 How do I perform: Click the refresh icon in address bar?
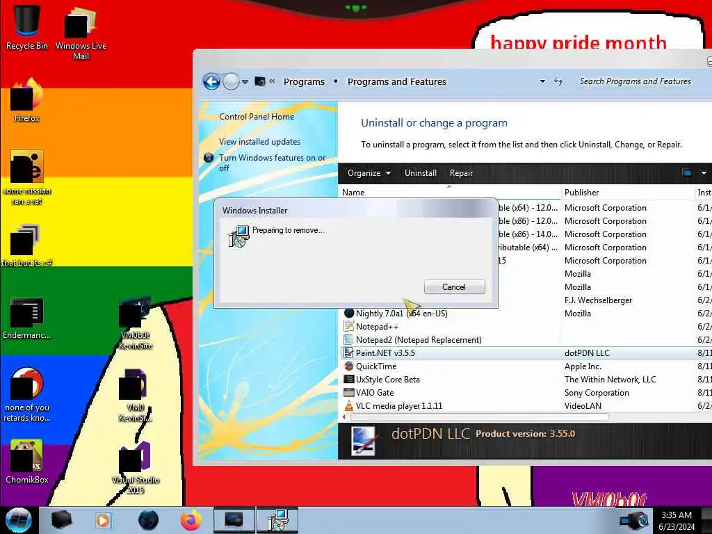[558, 81]
